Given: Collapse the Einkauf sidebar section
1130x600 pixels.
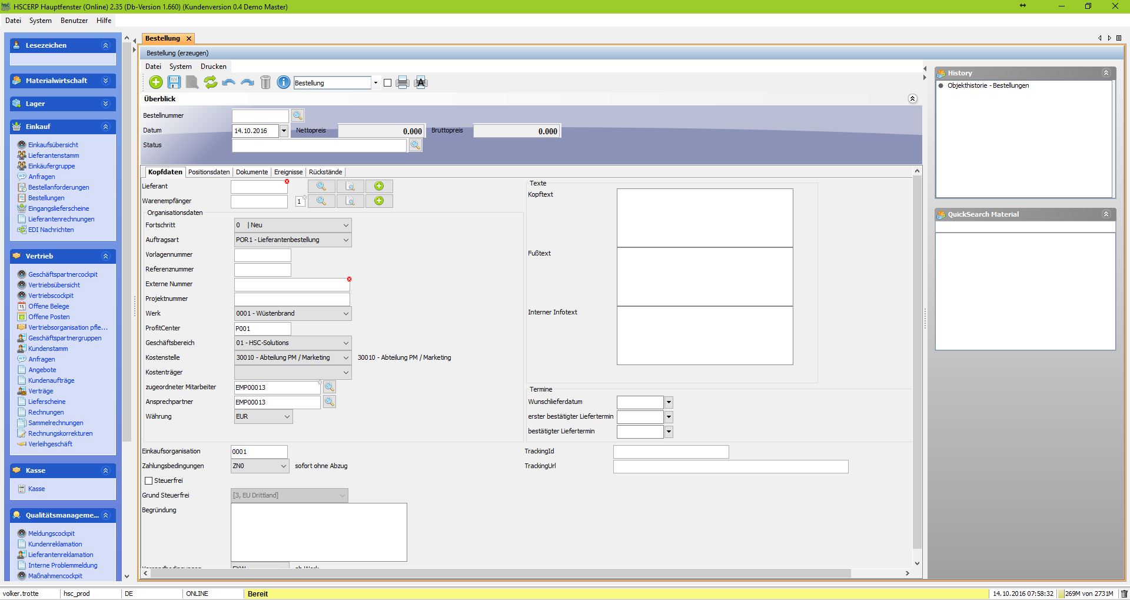Looking at the screenshot, I should tap(106, 127).
